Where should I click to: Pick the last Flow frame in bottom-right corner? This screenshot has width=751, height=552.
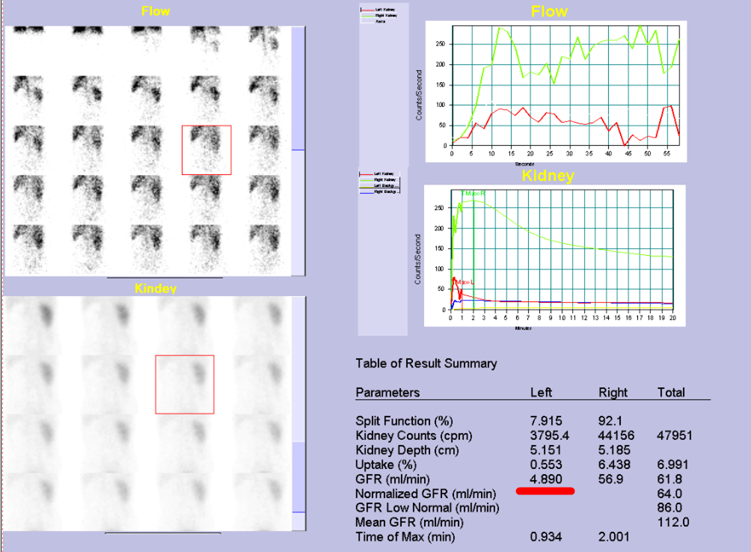(263, 247)
